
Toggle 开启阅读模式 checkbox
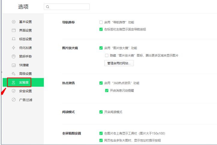point(101,112)
